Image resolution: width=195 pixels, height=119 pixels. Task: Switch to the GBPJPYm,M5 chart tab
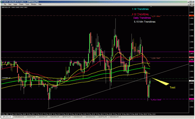click(x=66, y=117)
